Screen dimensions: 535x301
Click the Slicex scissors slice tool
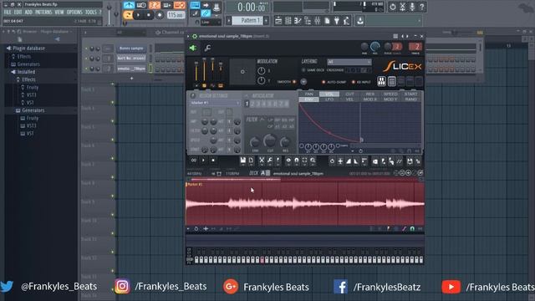pyautogui.click(x=262, y=161)
